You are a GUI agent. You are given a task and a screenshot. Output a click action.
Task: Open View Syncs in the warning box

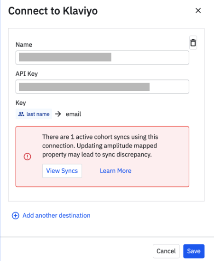(x=62, y=171)
